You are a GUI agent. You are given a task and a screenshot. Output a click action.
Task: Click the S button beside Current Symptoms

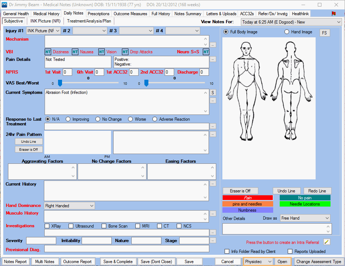point(213,92)
